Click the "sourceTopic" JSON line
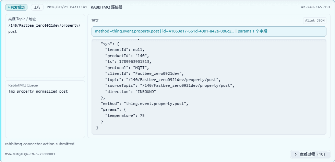335x162 pixels. (x=170, y=85)
